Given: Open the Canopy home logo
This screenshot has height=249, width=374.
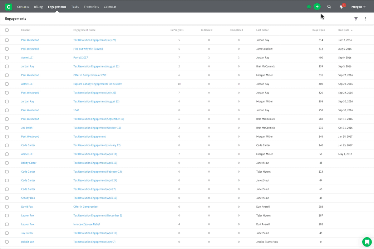Looking at the screenshot, I should pyautogui.click(x=8, y=6).
